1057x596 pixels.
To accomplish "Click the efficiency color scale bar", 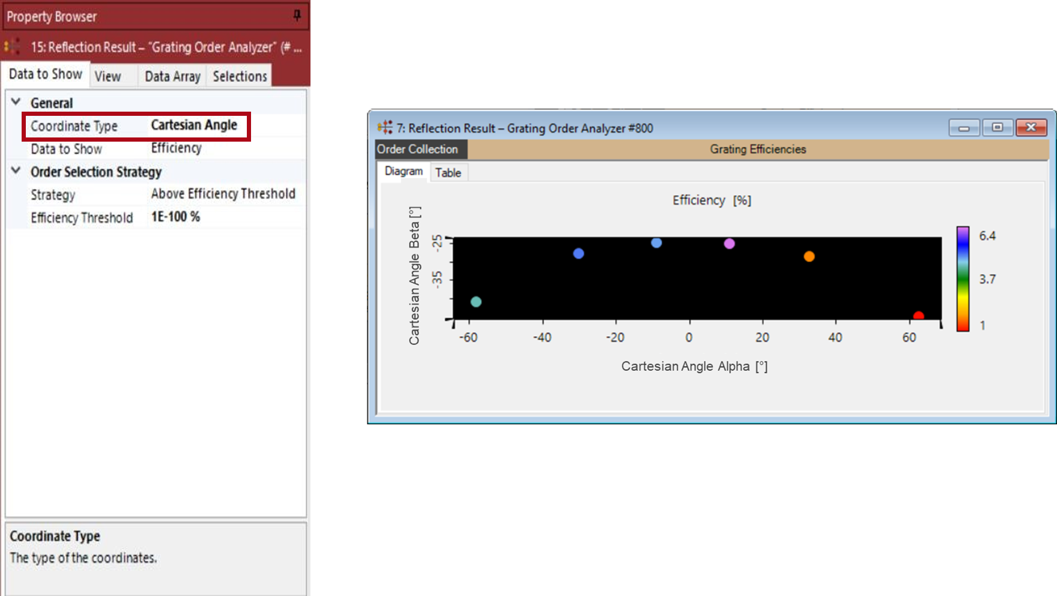I will 963,278.
